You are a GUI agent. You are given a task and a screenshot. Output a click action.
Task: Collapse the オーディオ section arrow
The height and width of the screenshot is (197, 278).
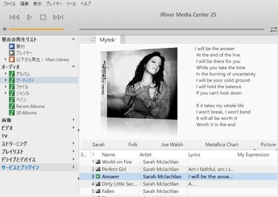pos(73,66)
